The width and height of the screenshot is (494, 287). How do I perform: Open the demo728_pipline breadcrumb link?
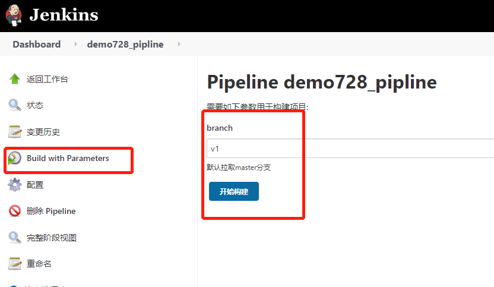click(x=125, y=44)
